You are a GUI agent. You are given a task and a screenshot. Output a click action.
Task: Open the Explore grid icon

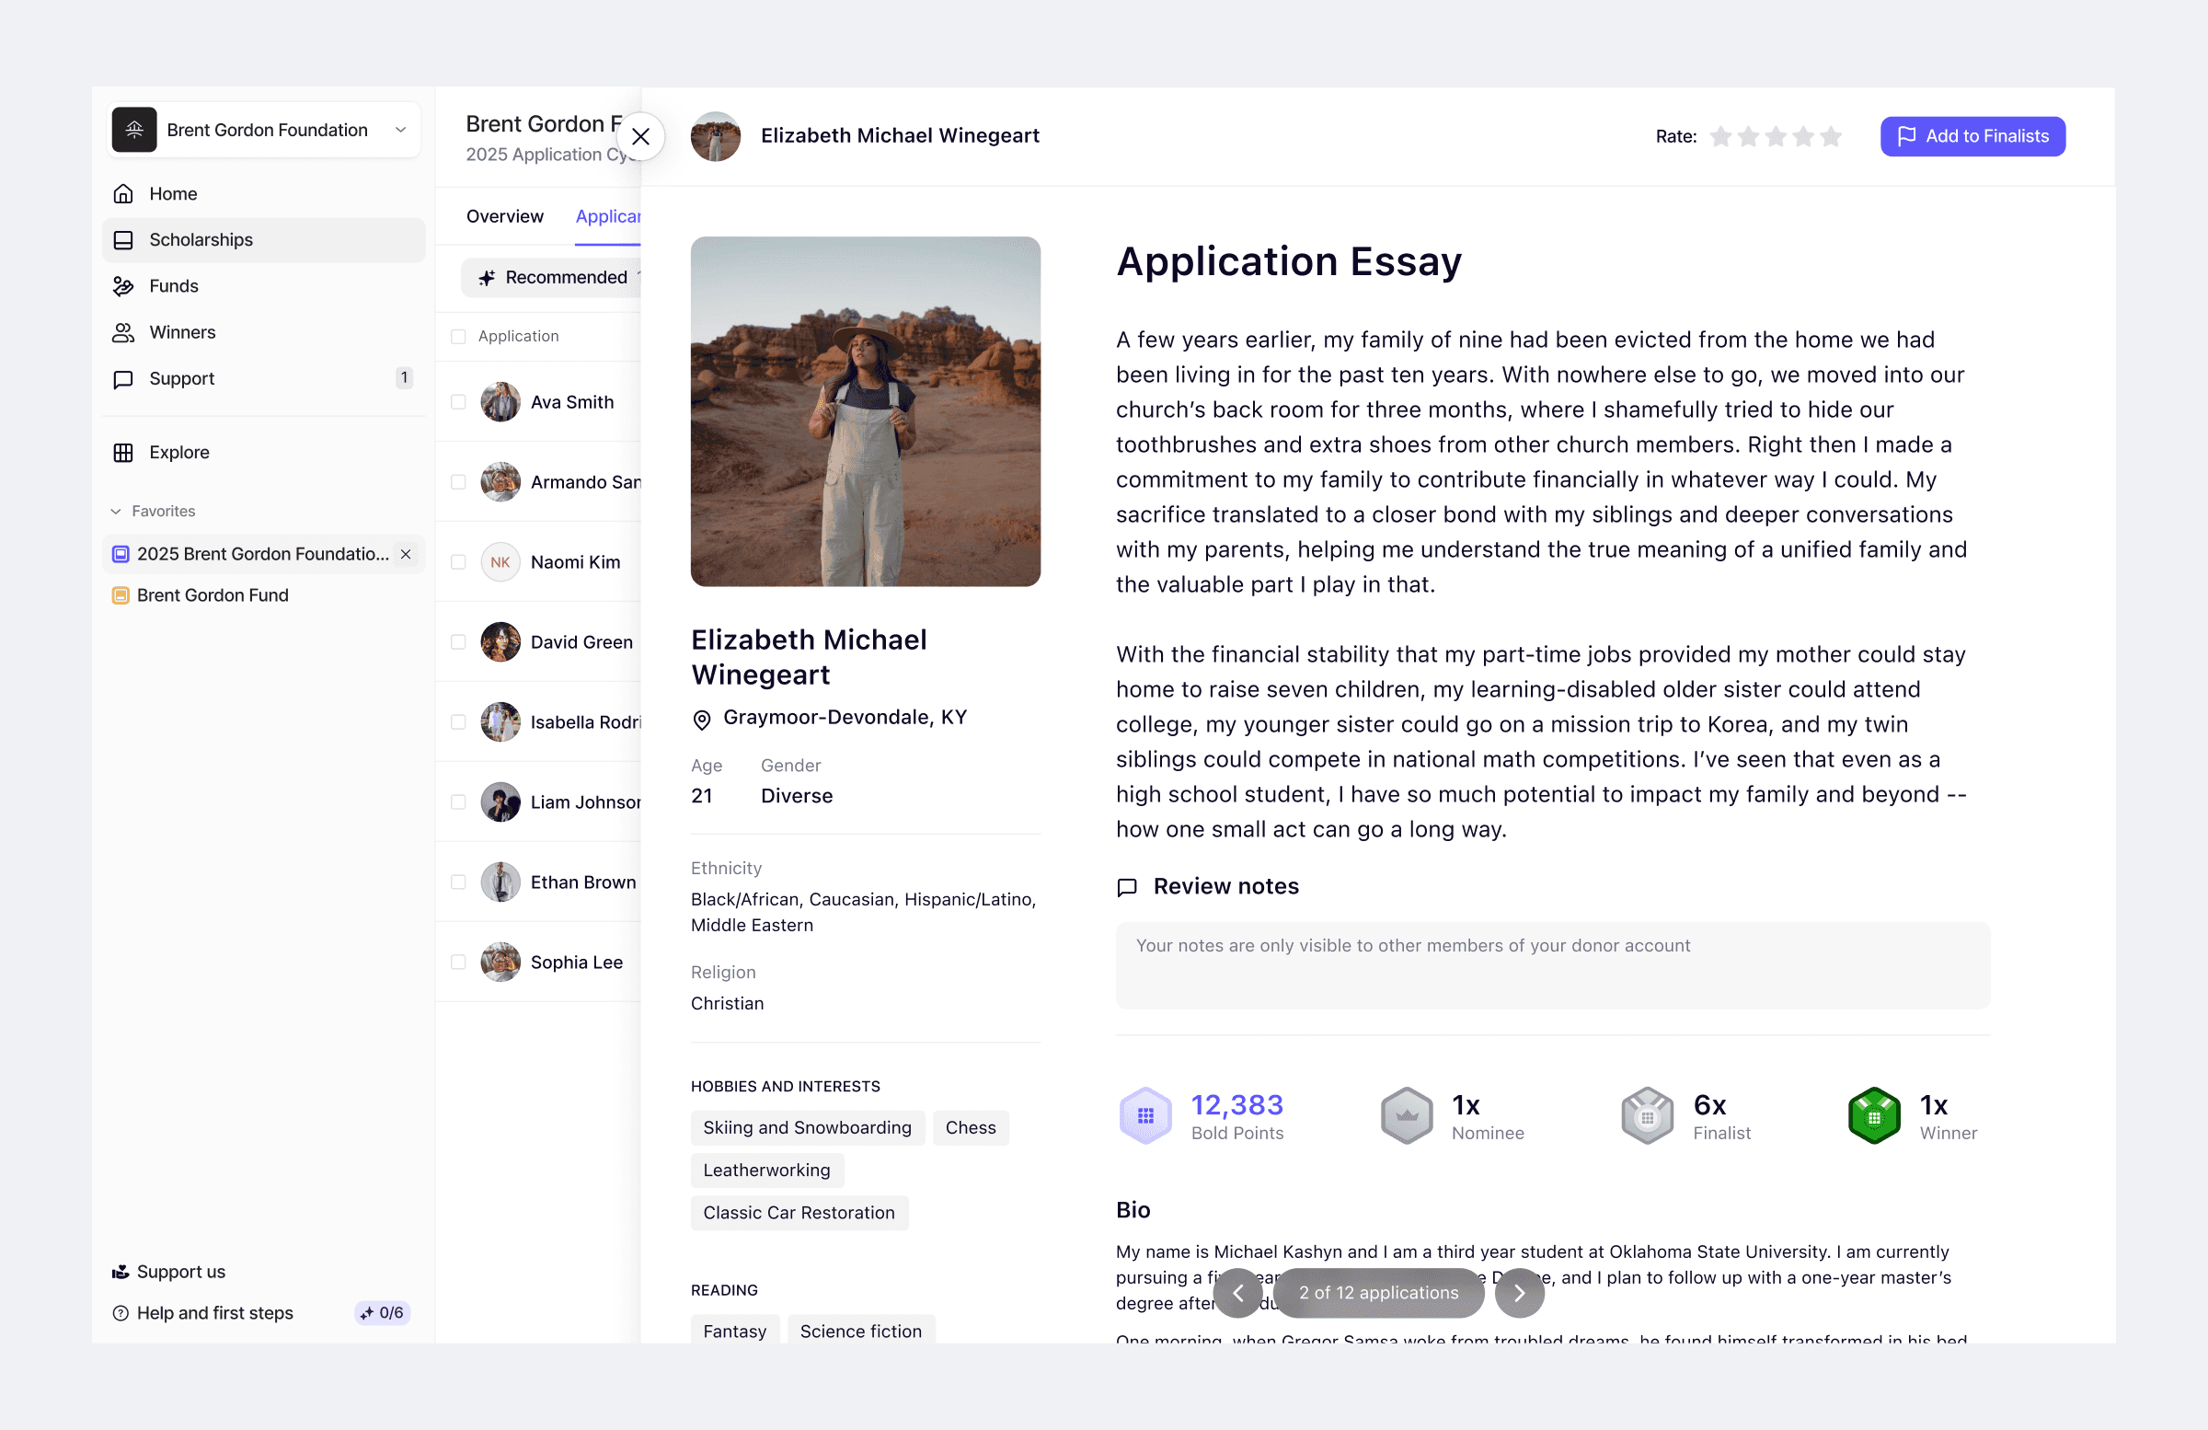[123, 452]
